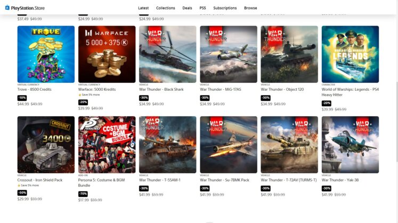
Task: Open War Thunder Black Shark helicopter thumbnail
Action: pyautogui.click(x=167, y=54)
